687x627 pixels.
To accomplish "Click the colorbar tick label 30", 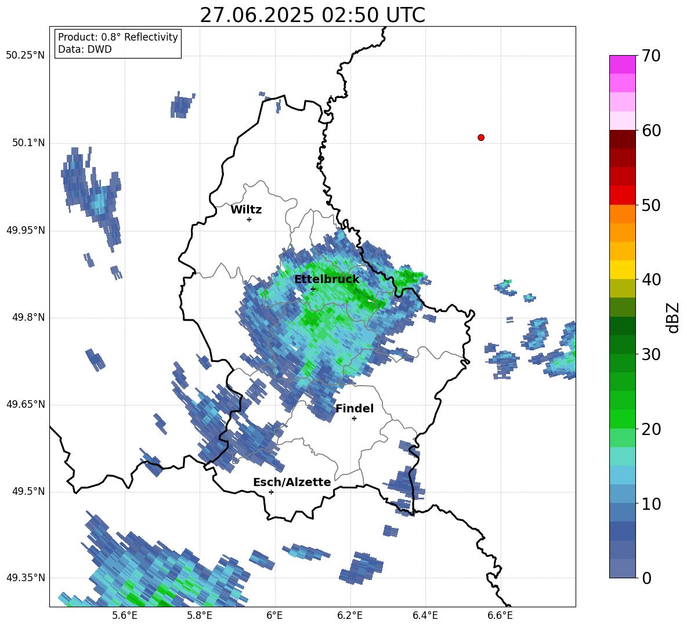I will 651,354.
